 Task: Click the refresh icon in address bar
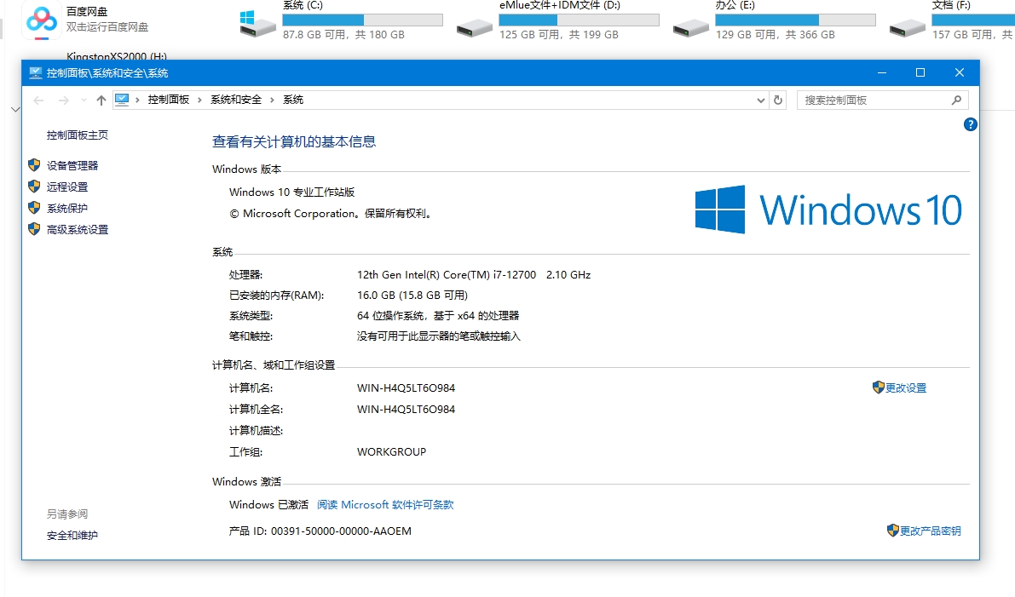[x=778, y=100]
